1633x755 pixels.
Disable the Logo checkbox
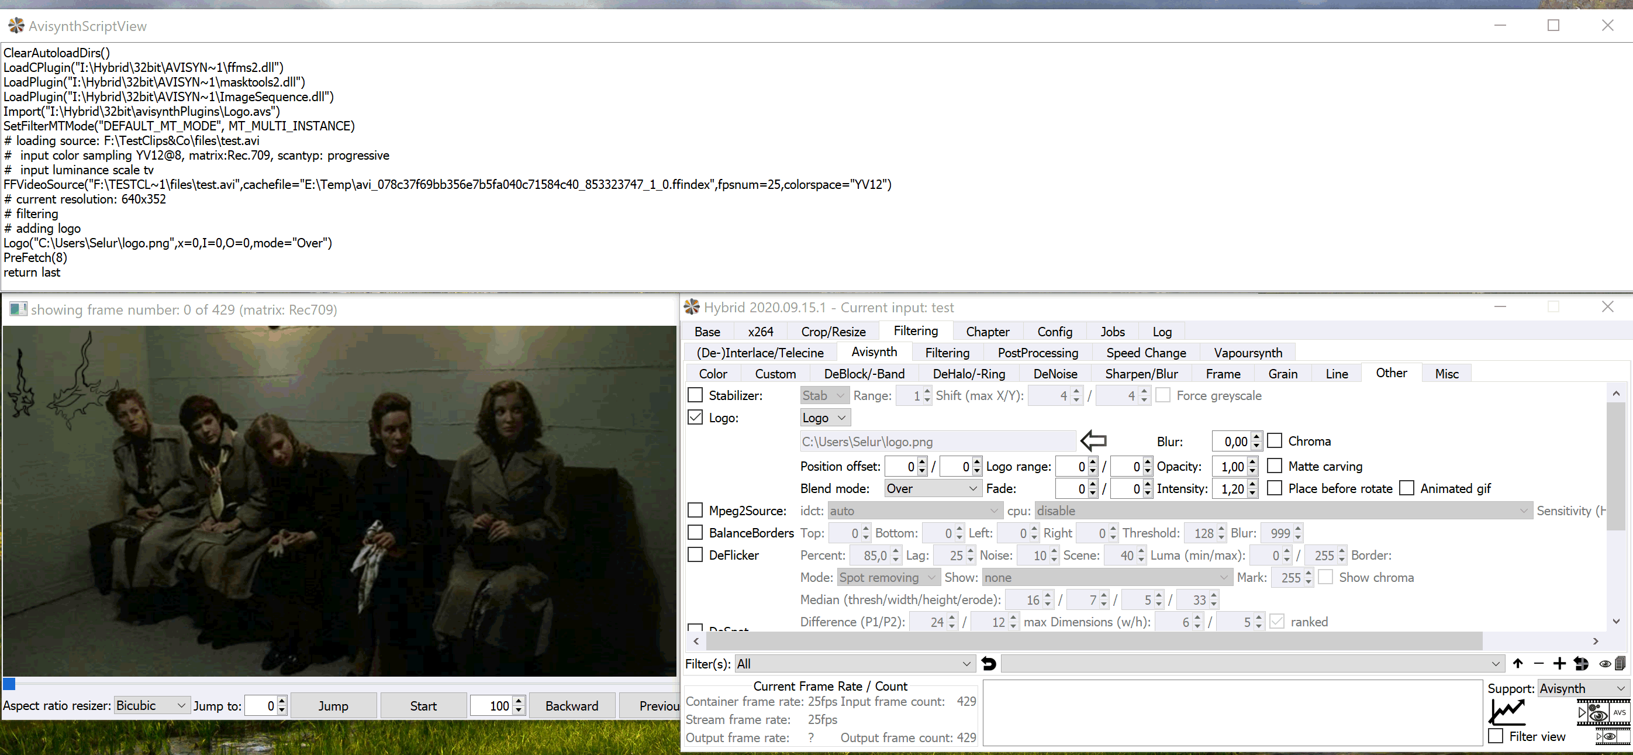[695, 418]
